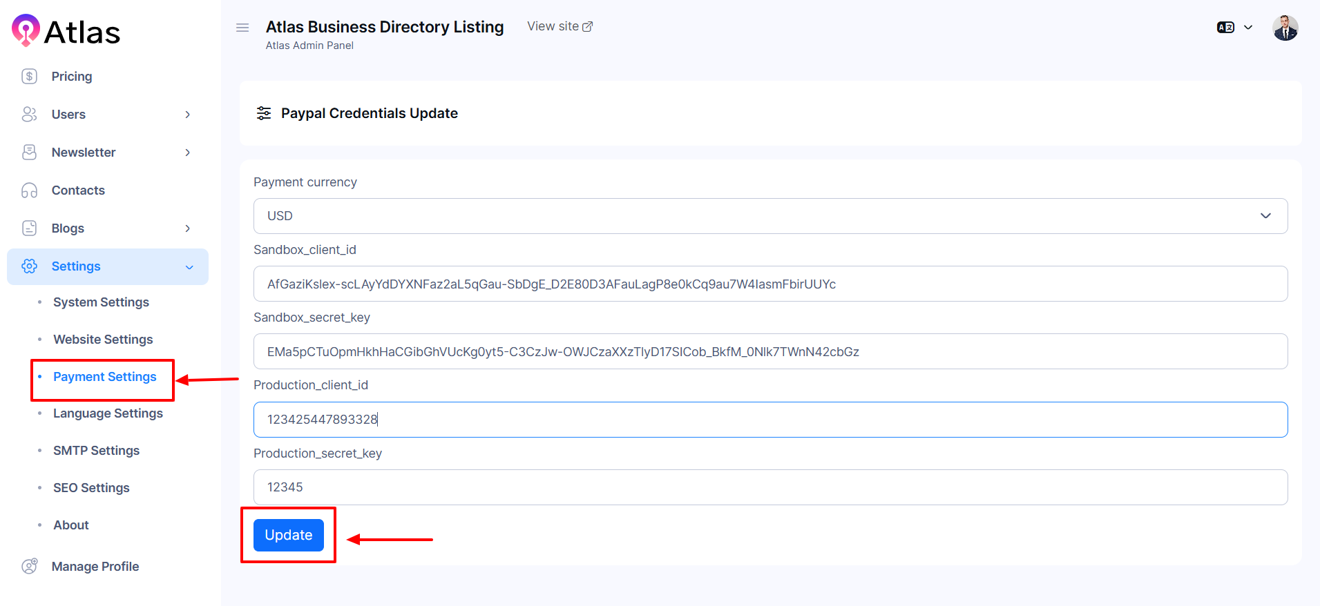Expand the Blogs submenu chevron
Image resolution: width=1320 pixels, height=606 pixels.
(187, 228)
